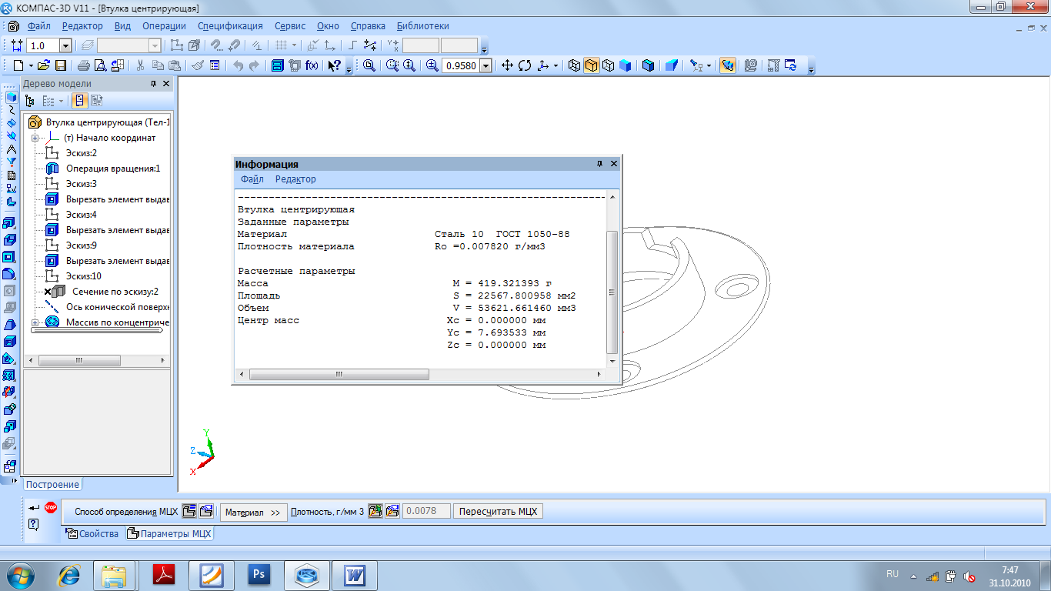Viewport: 1051px width, 591px height.
Task: Open the Спецификация menu
Action: pos(230,26)
